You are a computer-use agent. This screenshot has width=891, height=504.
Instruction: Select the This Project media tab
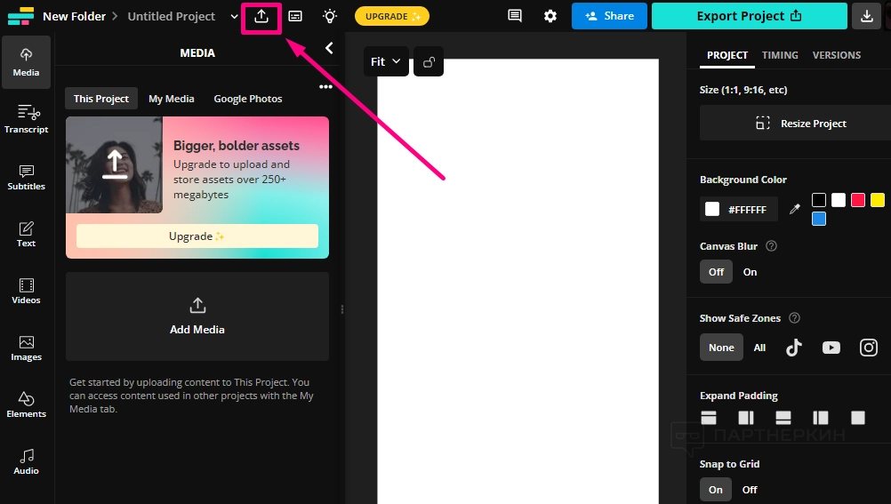[101, 99]
